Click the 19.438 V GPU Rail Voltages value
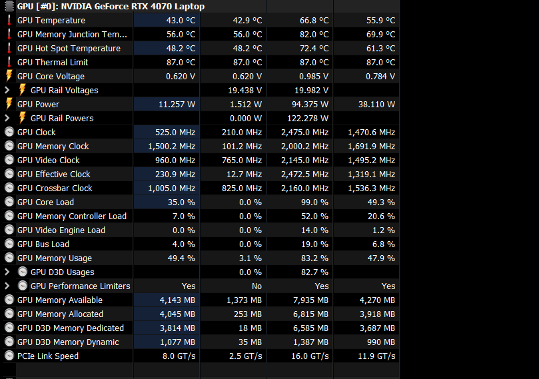The height and width of the screenshot is (379, 539). 245,91
